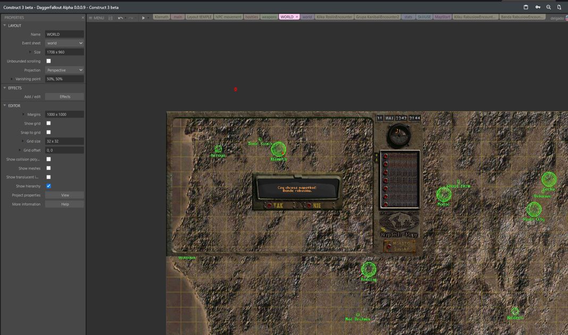Switch to the Klamath tab

point(161,17)
